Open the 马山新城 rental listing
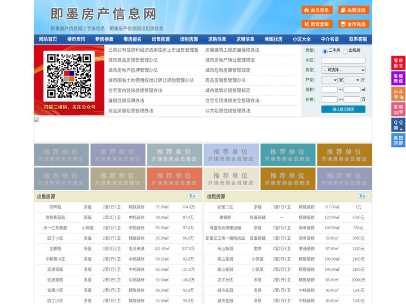The width and height of the screenshot is (406, 304). (x=225, y=249)
